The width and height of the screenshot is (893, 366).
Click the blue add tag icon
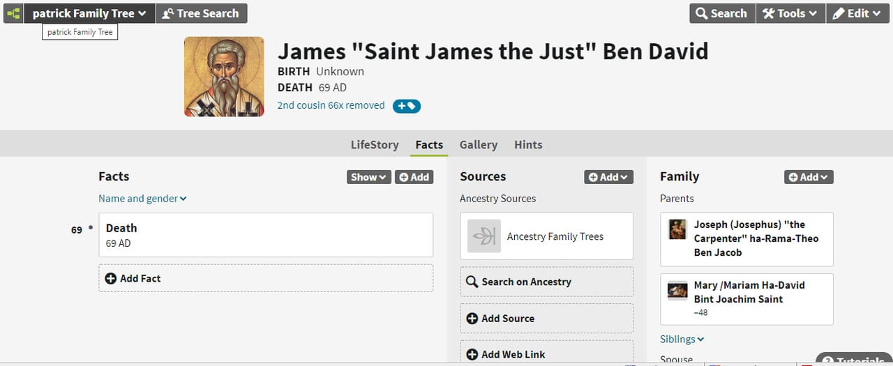point(406,106)
